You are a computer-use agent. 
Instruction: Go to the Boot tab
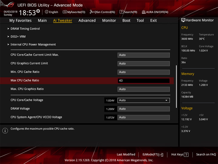click(x=126, y=21)
